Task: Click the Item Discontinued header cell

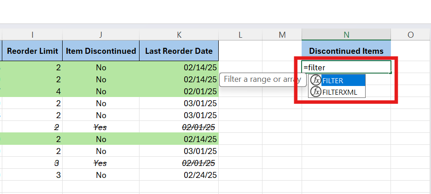Action: (101, 51)
